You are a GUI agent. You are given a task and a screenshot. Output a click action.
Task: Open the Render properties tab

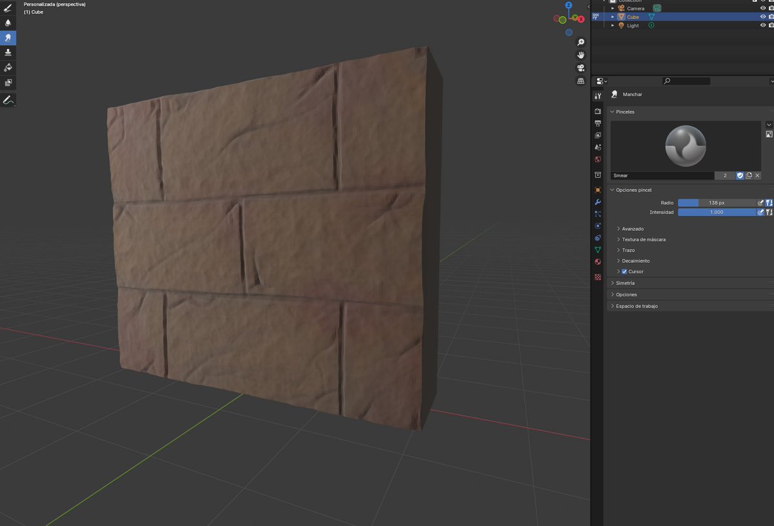coord(598,112)
